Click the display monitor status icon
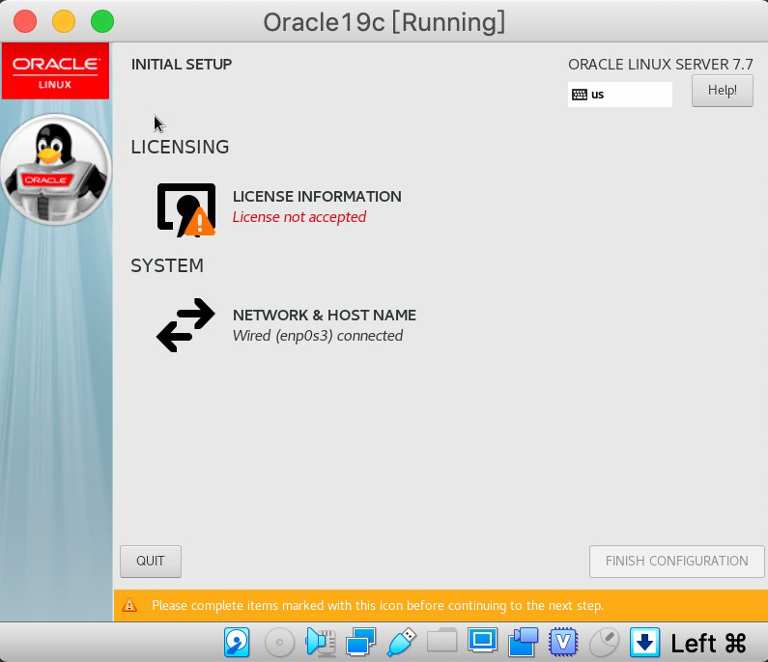Image resolution: width=768 pixels, height=662 pixels. click(482, 641)
